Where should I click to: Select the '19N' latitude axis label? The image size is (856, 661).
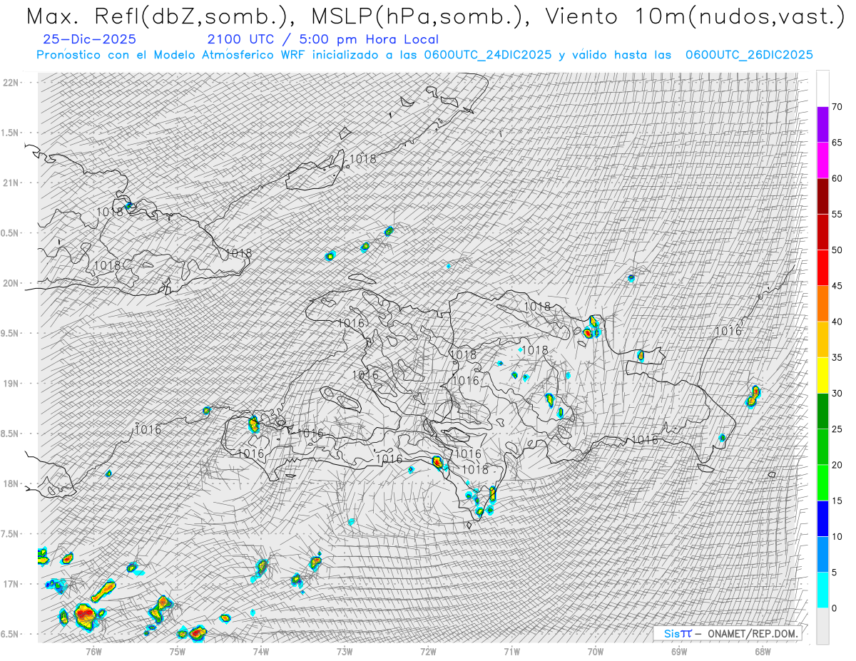click(x=11, y=384)
